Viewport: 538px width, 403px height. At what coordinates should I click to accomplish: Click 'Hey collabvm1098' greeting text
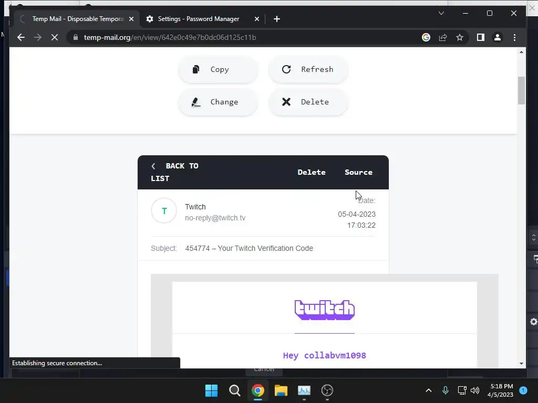(325, 355)
